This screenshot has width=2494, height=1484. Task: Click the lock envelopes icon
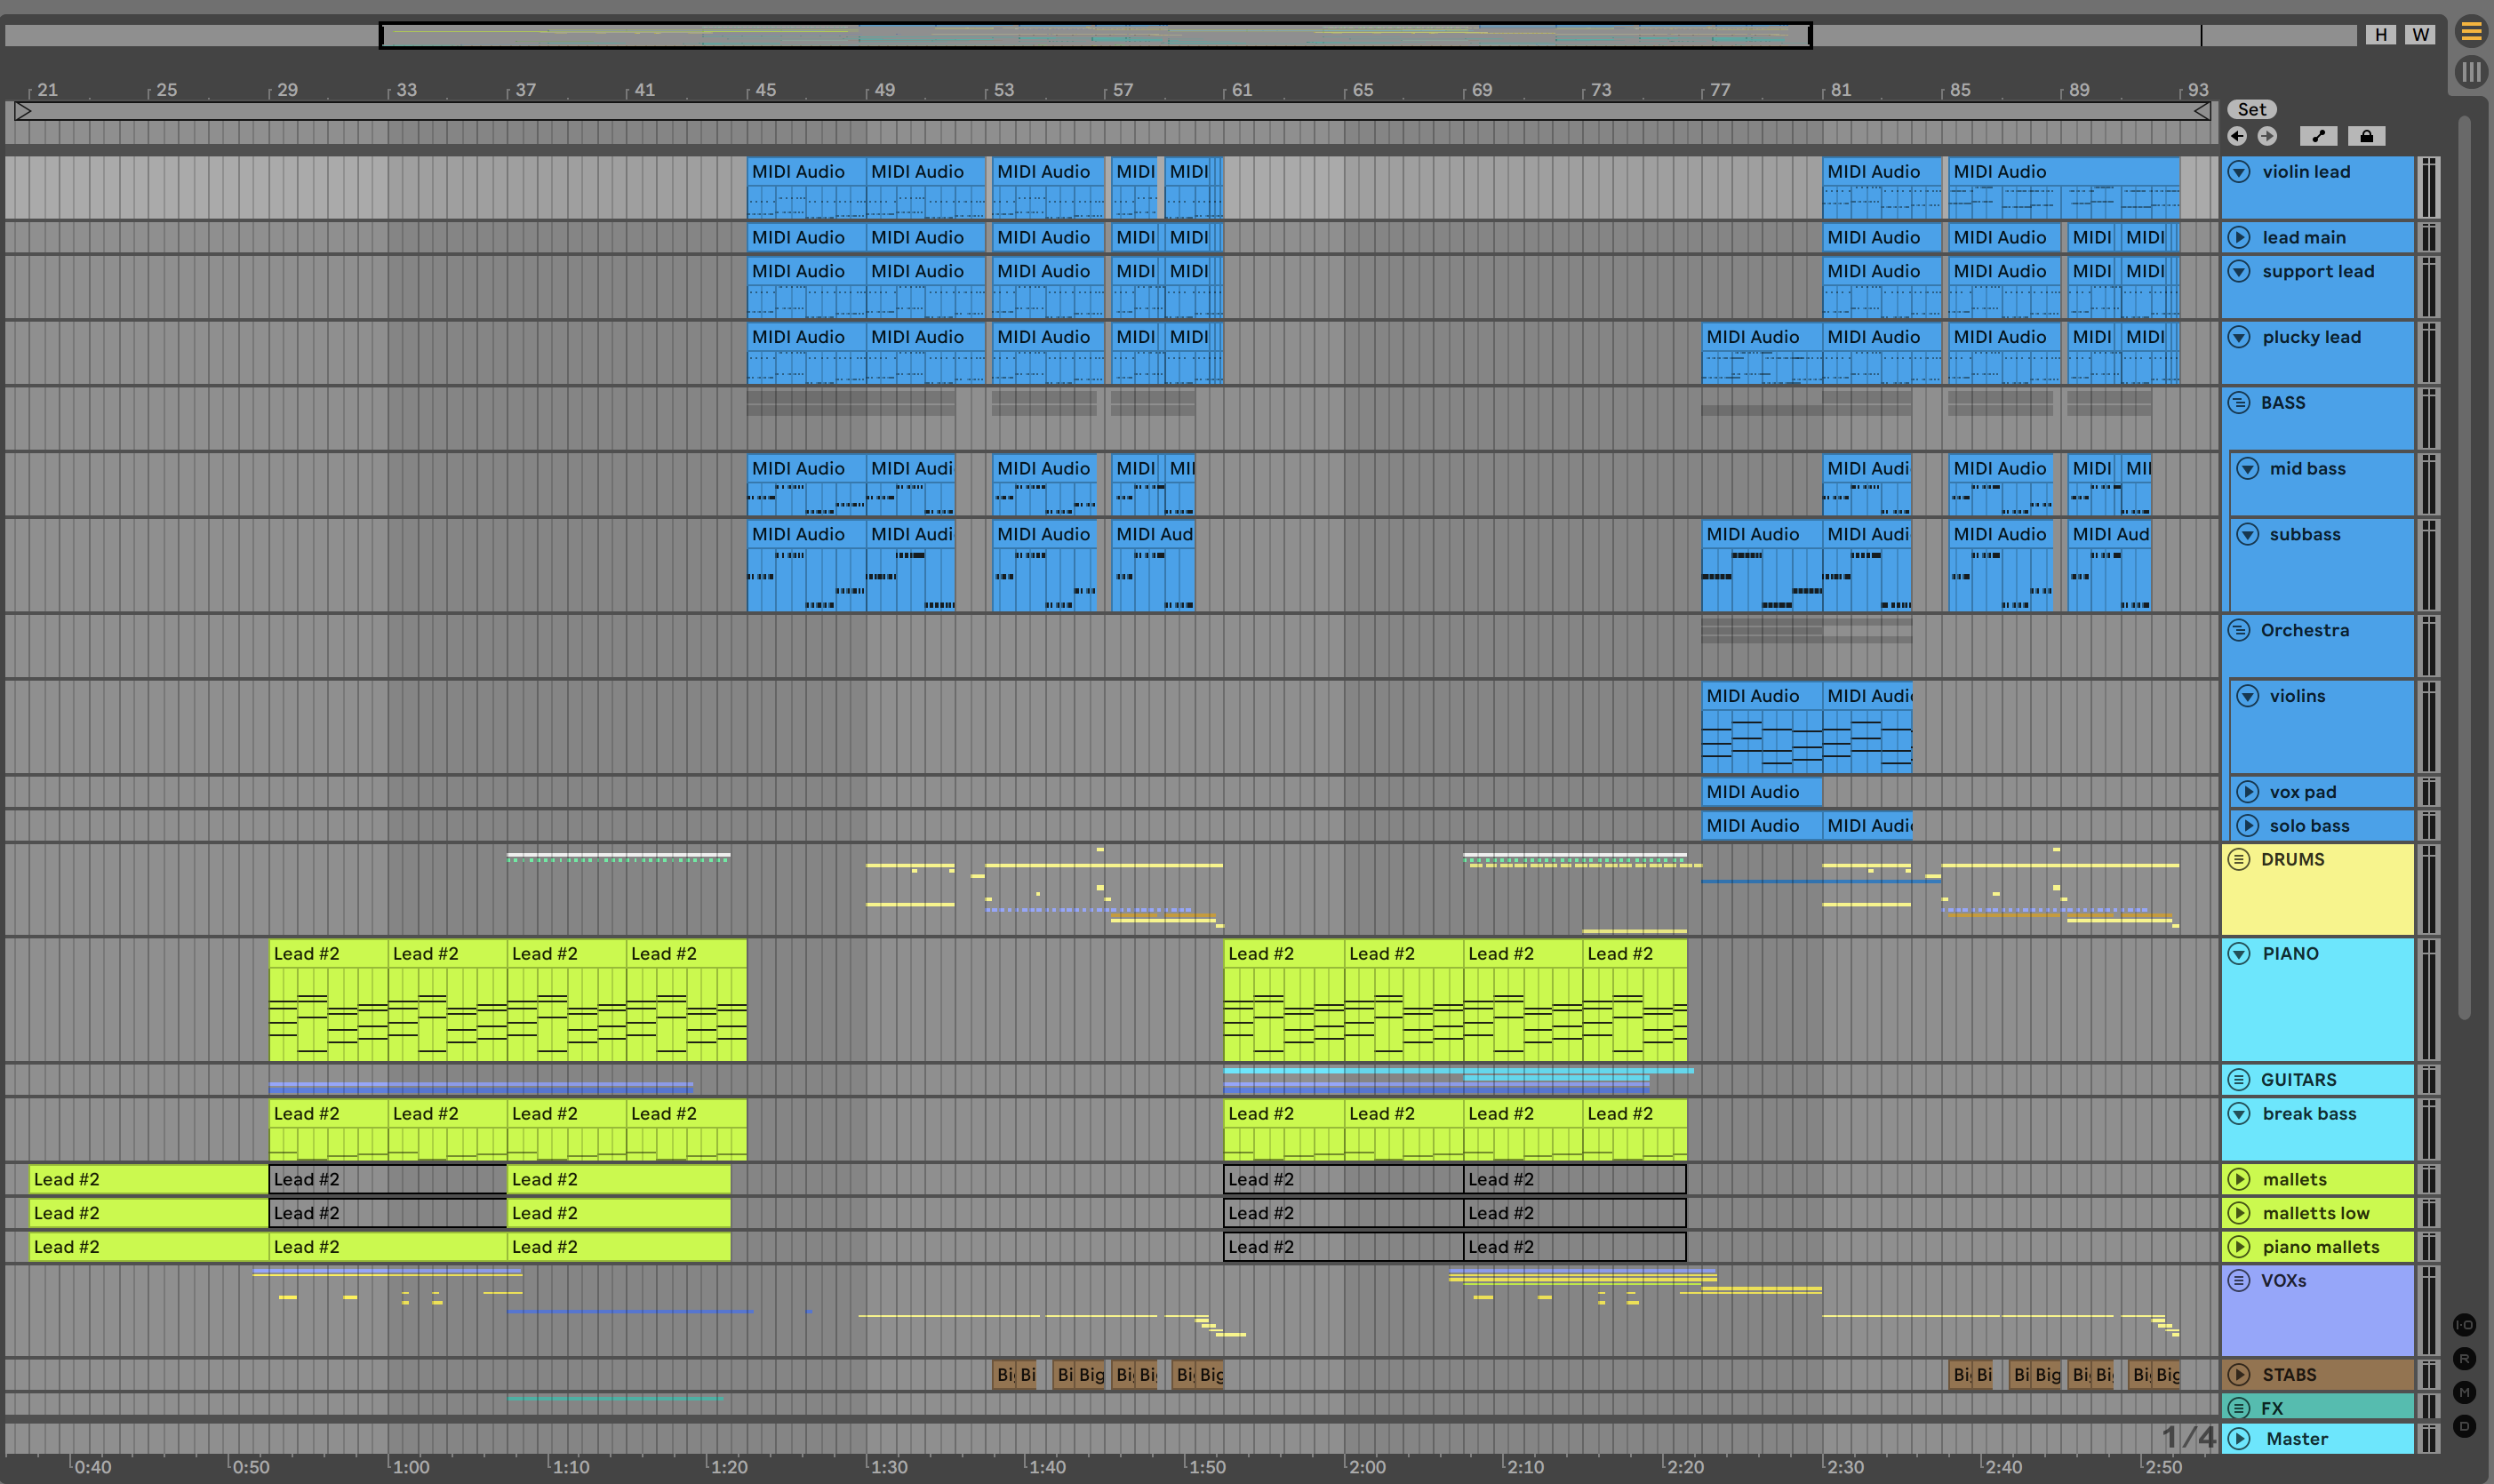pos(2366,136)
